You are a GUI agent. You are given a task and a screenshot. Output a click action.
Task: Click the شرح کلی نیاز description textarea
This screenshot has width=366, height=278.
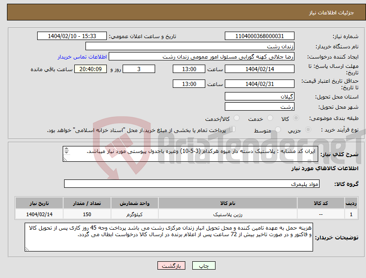point(190,154)
